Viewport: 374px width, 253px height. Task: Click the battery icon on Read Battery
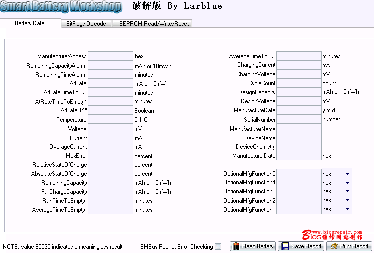[x=236, y=246]
